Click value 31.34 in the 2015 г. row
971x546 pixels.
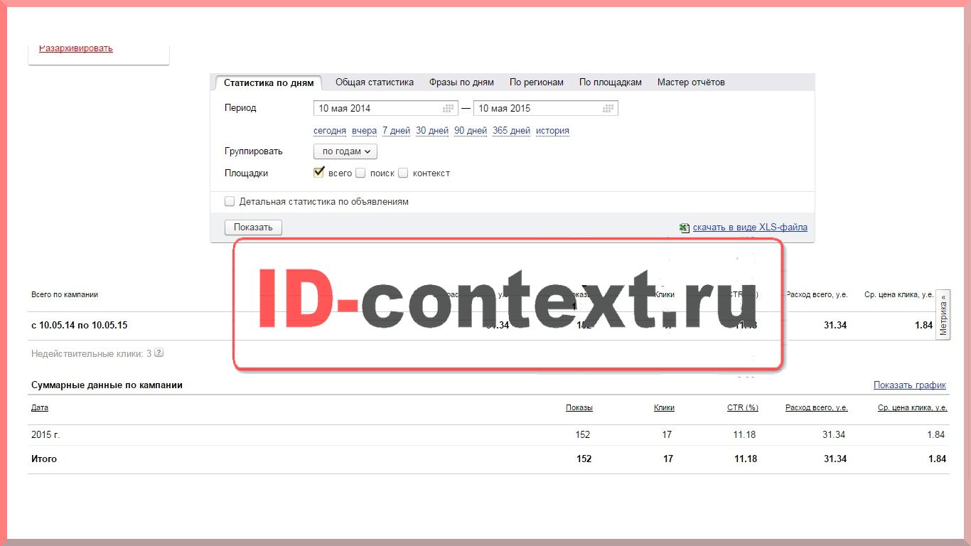pos(834,434)
